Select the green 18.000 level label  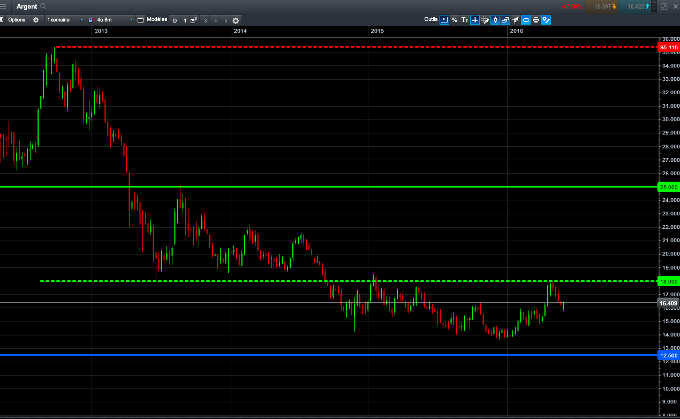pyautogui.click(x=669, y=281)
